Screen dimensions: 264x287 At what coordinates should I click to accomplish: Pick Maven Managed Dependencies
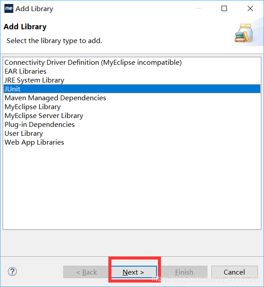[x=132, y=98]
